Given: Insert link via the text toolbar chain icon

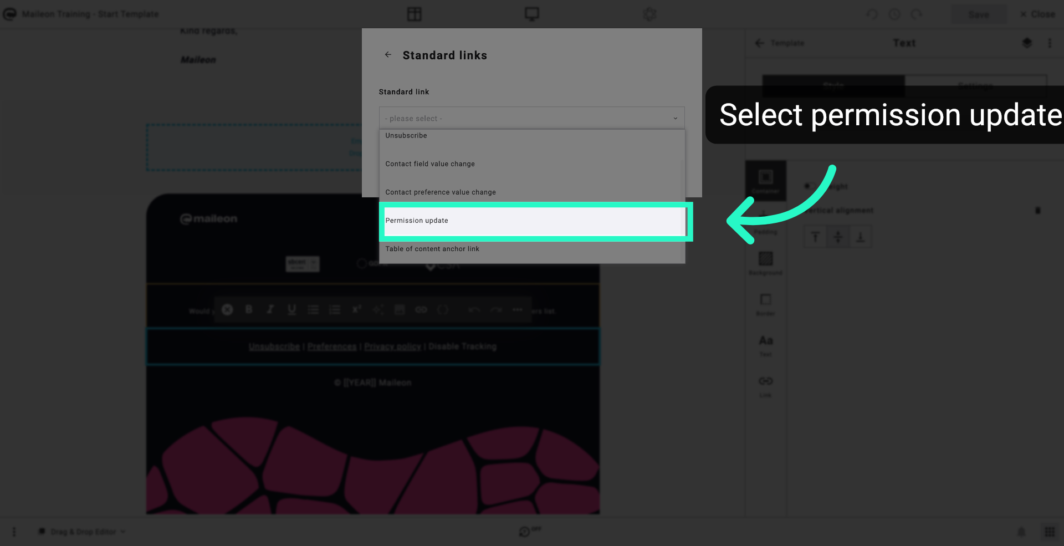Looking at the screenshot, I should (421, 309).
